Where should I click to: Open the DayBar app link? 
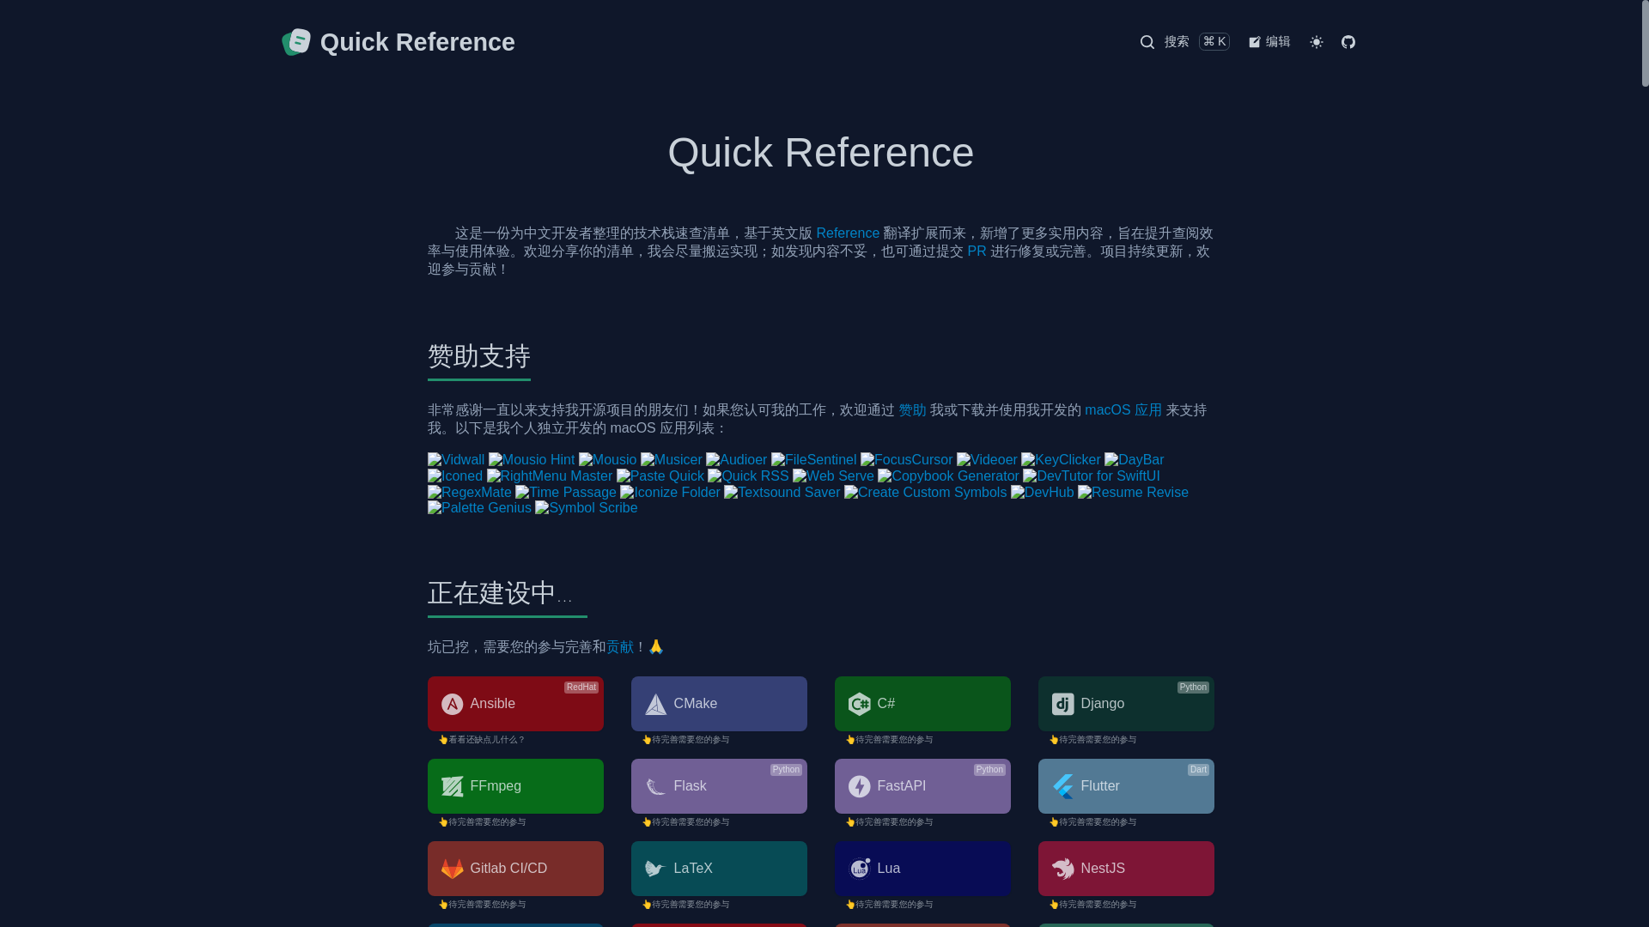click(1134, 460)
